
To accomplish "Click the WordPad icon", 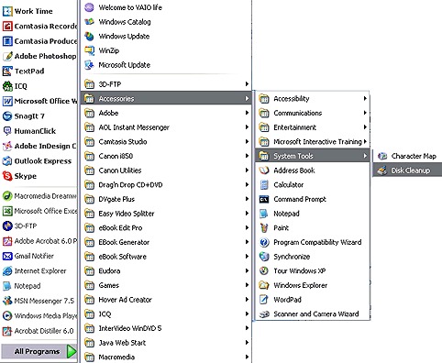I will click(264, 300).
